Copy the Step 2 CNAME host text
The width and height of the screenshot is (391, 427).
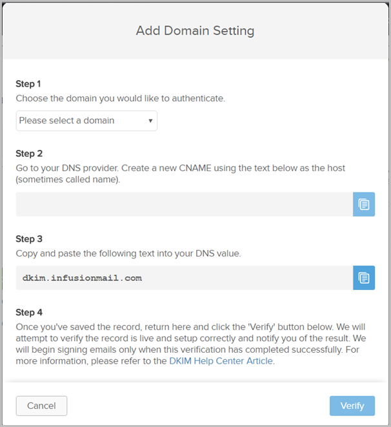[364, 204]
